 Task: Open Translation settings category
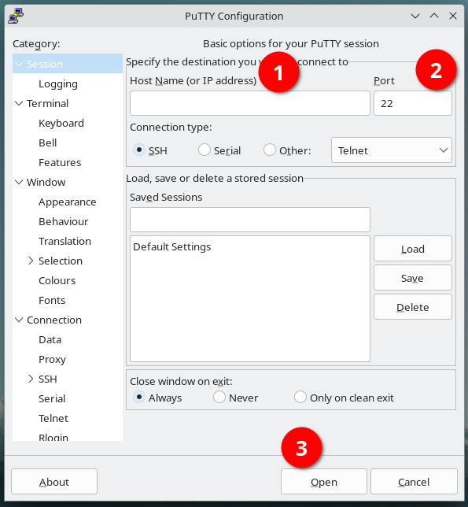click(x=65, y=241)
